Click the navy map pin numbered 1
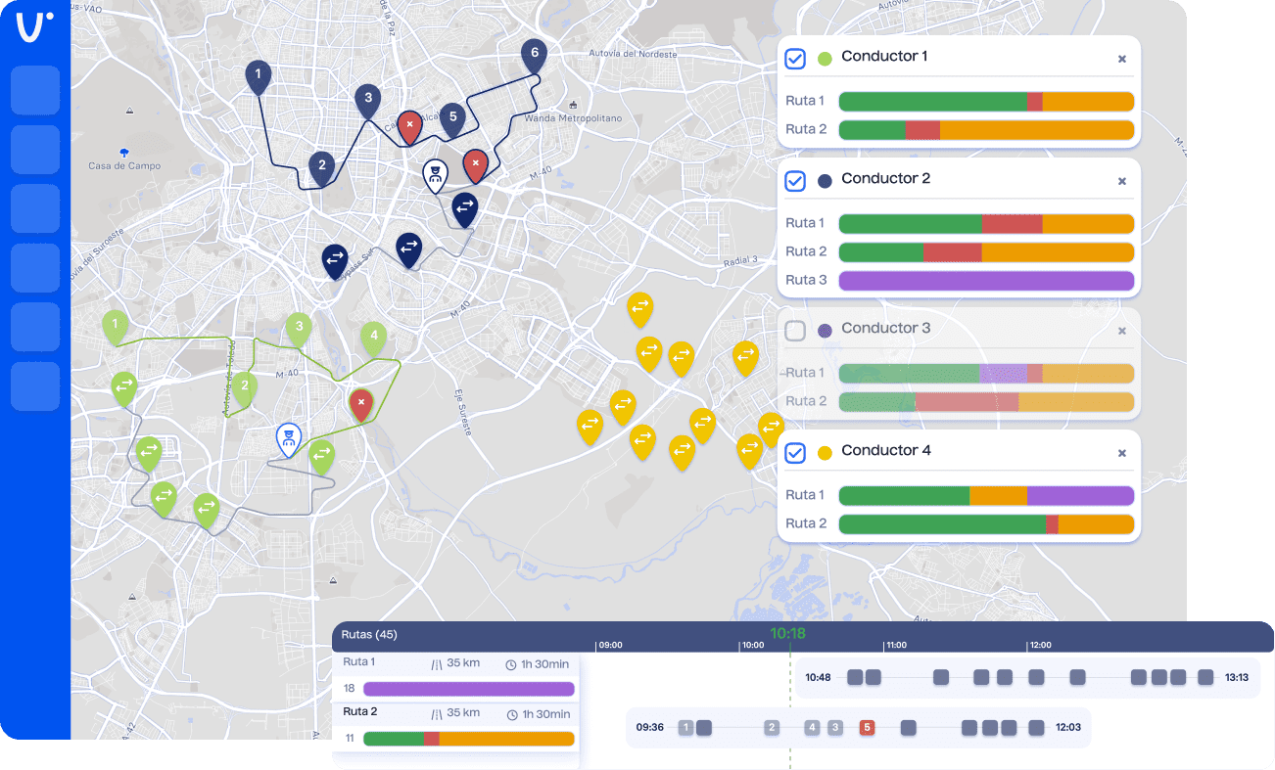This screenshot has height=770, width=1275. coord(258,76)
